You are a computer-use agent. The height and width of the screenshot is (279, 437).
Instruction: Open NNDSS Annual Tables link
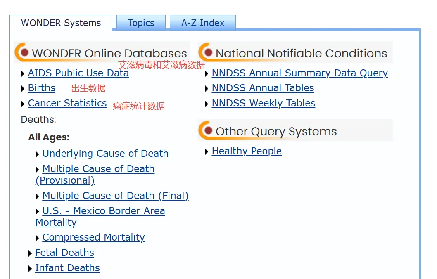click(x=263, y=88)
